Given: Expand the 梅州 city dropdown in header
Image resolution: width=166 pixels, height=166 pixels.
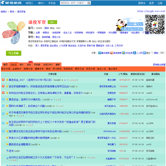Looking at the screenshot, I should [41, 3].
